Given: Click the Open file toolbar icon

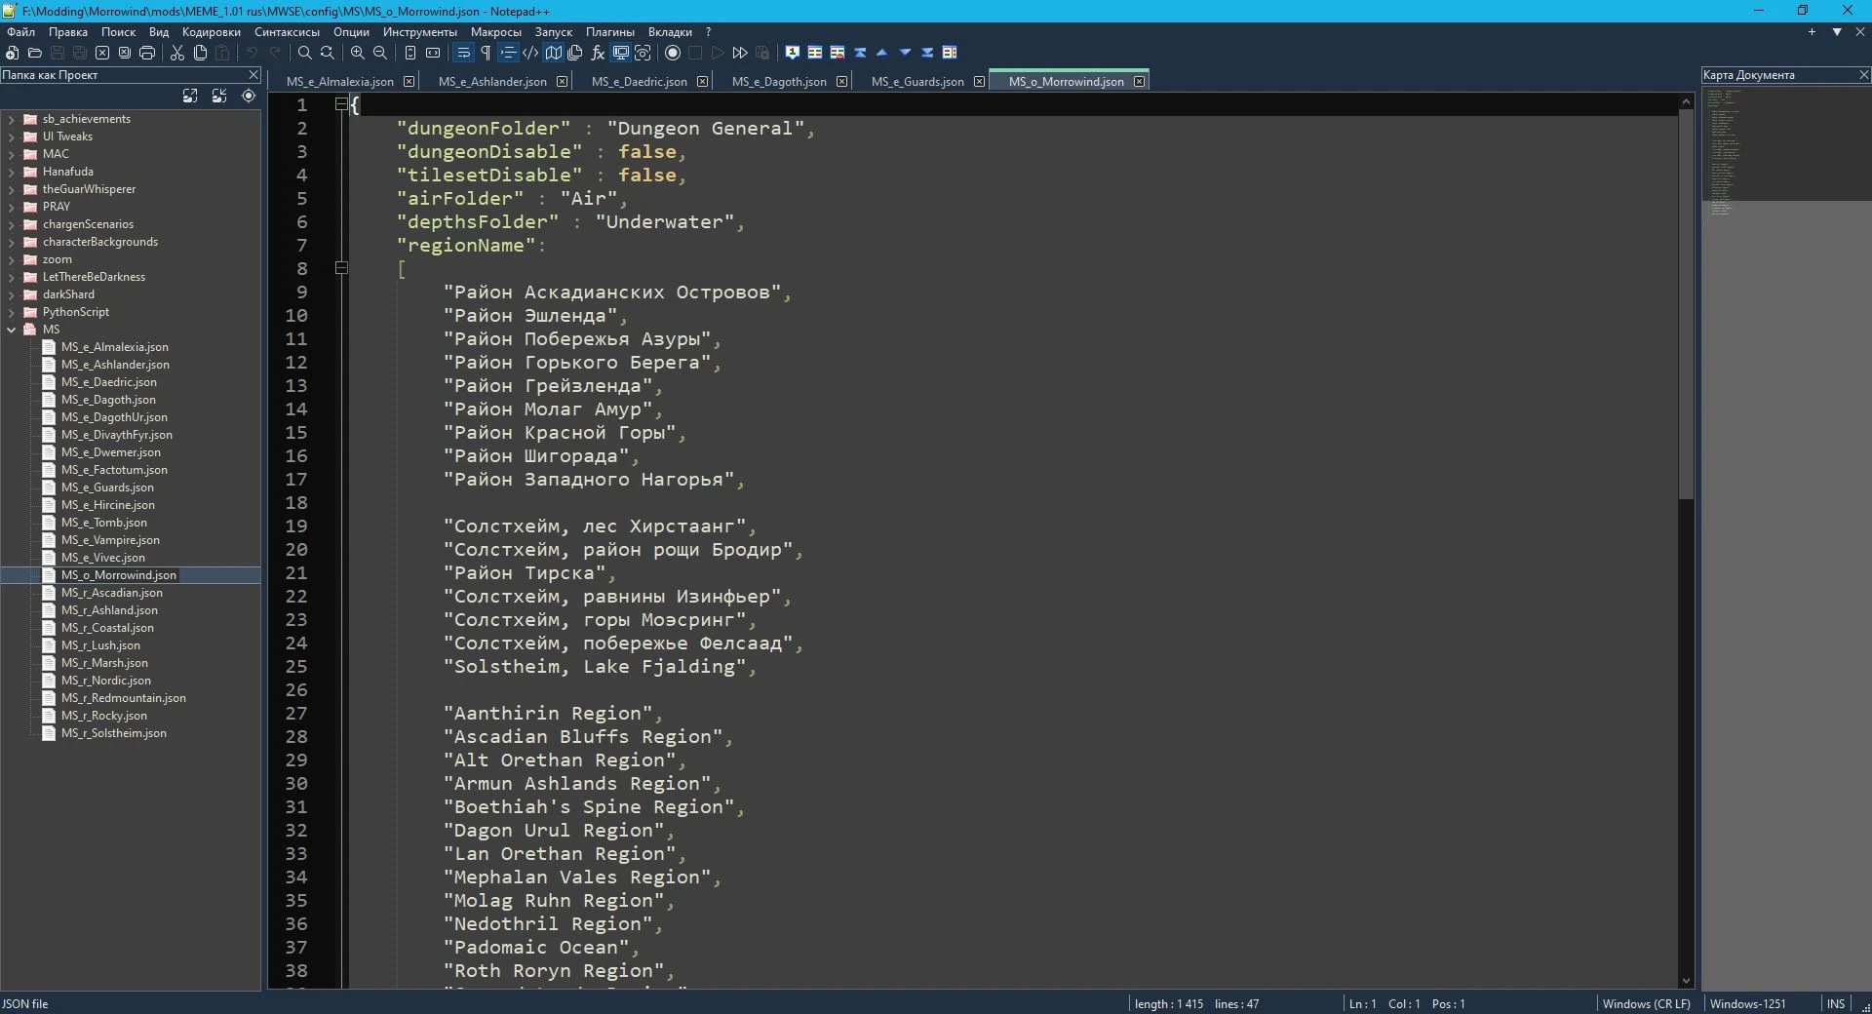Looking at the screenshot, I should coord(35,53).
